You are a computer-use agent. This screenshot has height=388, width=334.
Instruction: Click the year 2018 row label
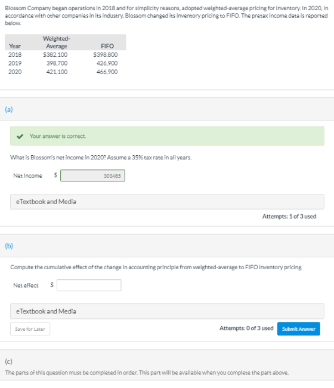pyautogui.click(x=15, y=55)
